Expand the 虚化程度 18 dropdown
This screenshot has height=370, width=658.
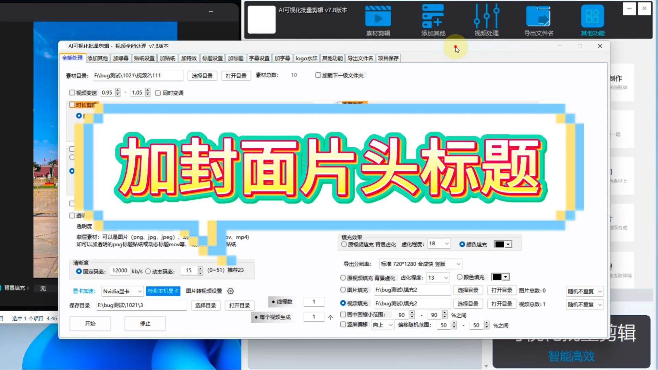[439, 244]
